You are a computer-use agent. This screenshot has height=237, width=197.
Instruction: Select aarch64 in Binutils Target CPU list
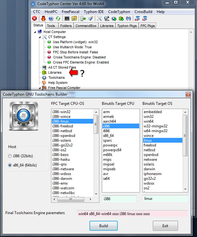121,121
